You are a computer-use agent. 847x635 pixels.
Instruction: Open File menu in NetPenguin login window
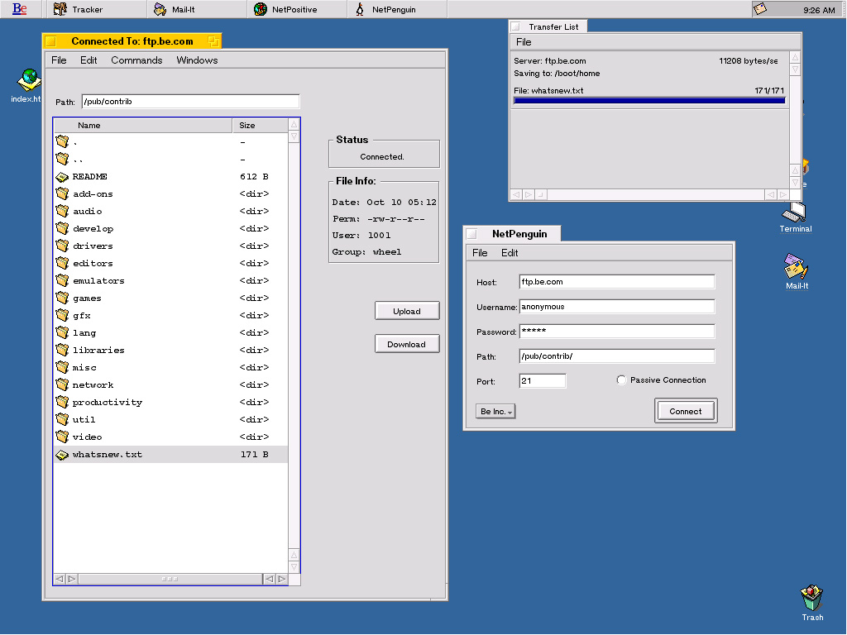click(x=480, y=253)
